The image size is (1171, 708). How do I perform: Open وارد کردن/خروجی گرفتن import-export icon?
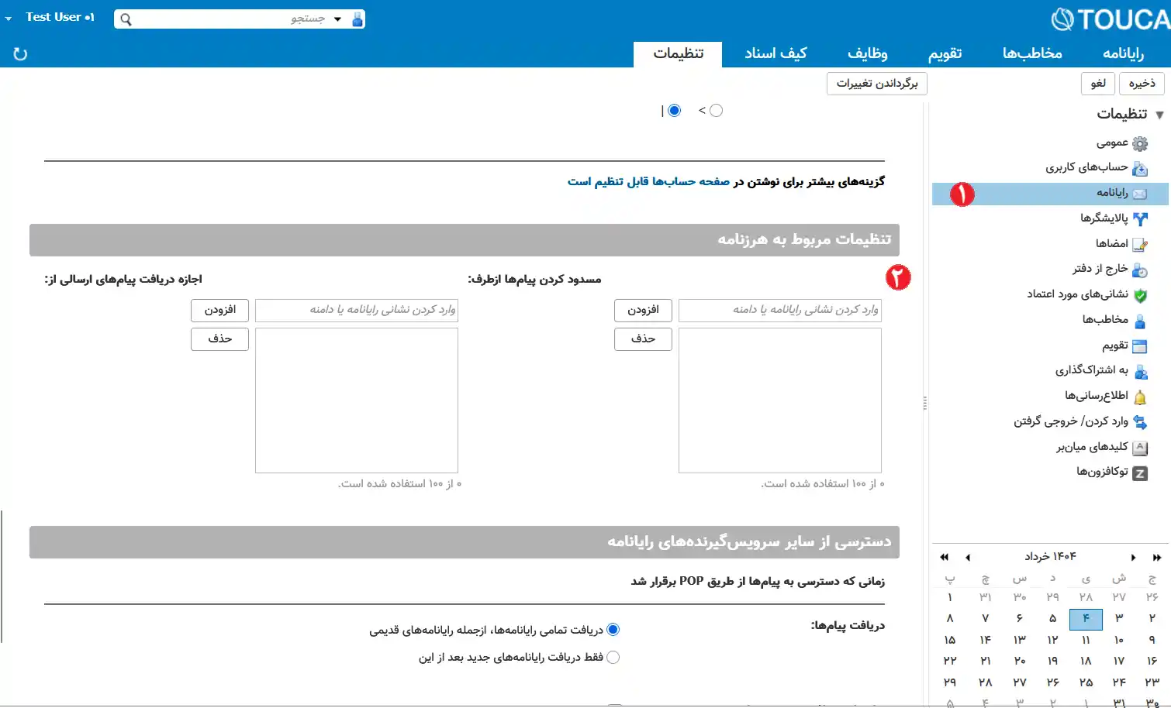point(1139,422)
